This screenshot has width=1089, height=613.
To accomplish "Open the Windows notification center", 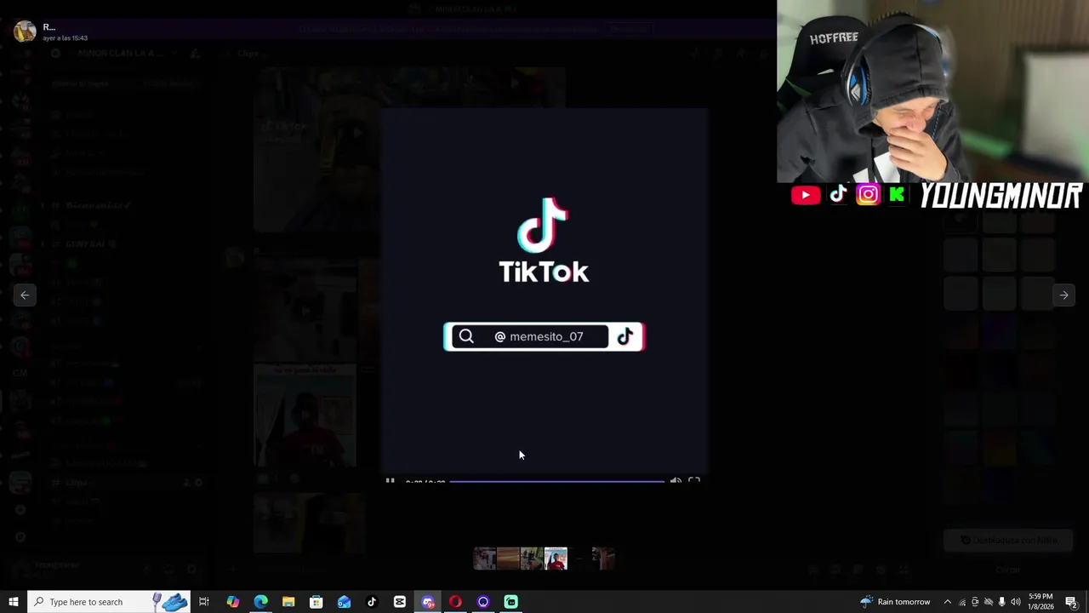I will pos(1072,602).
